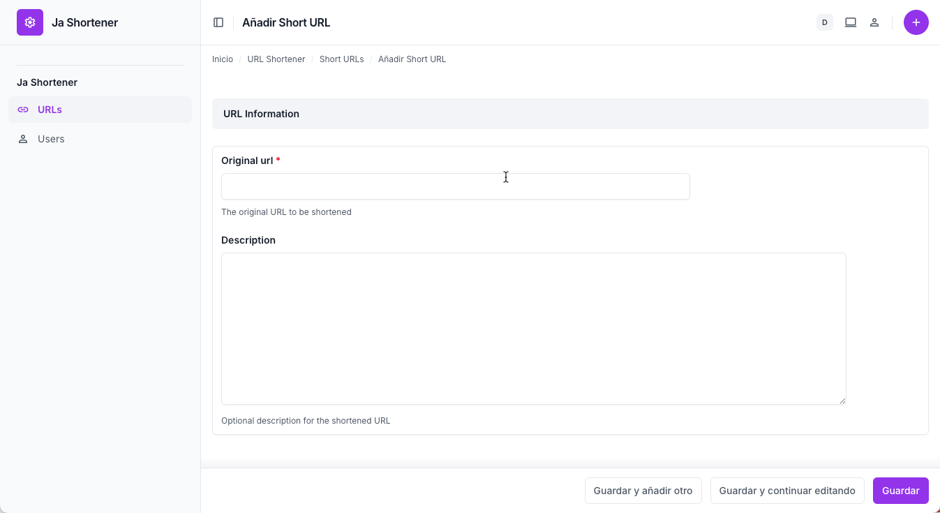Click the Añadir Short URL page title

click(286, 22)
